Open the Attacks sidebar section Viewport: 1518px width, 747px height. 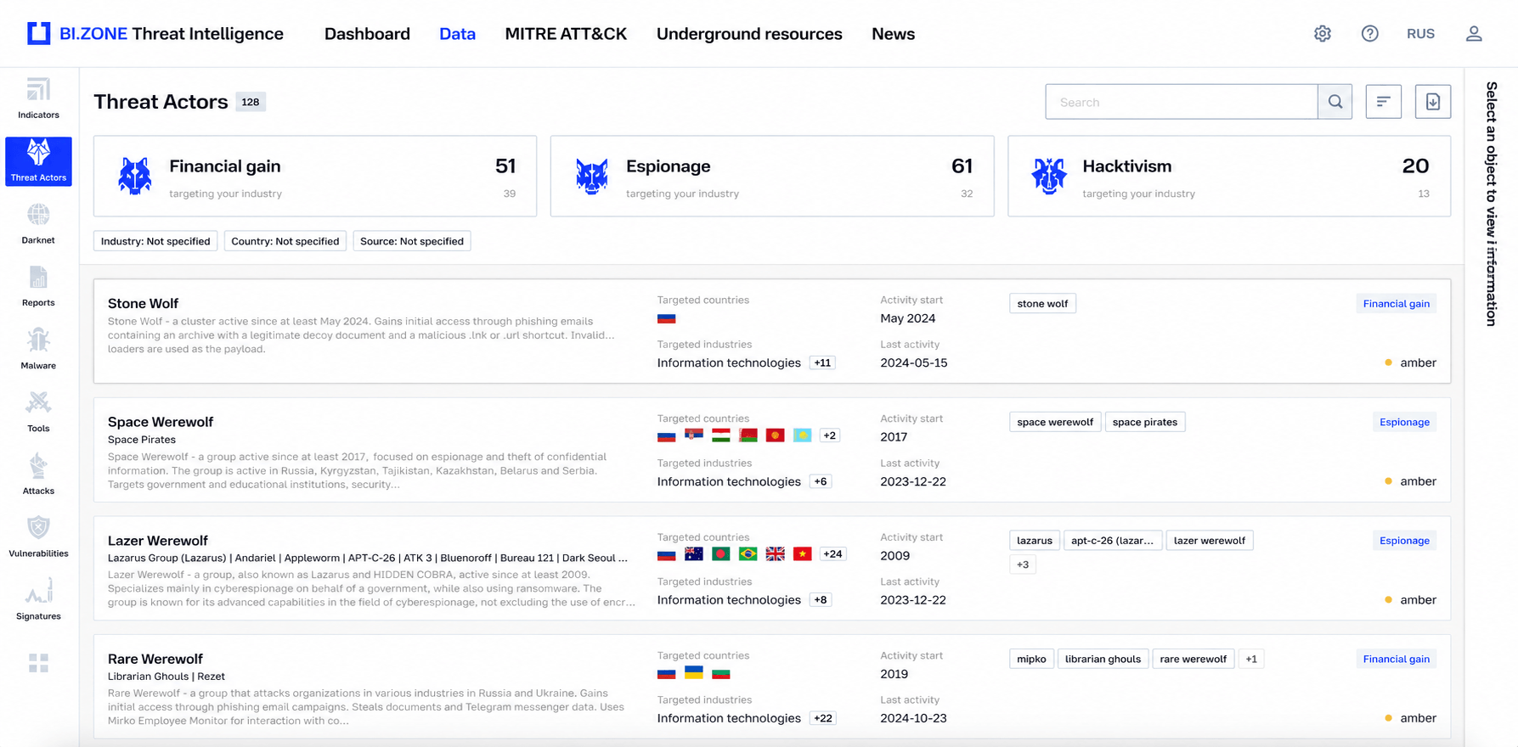pos(38,475)
